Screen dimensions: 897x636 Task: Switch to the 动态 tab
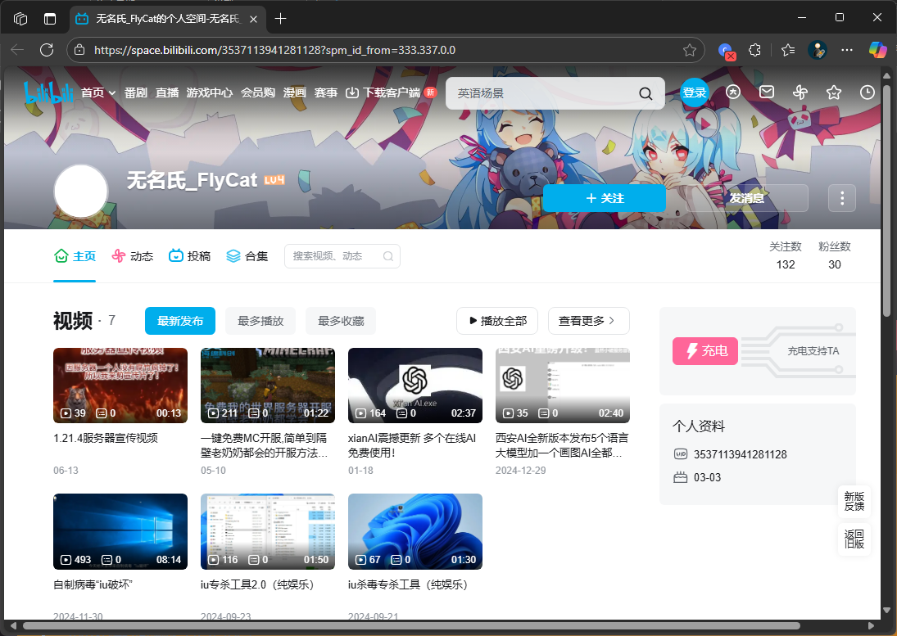[x=133, y=256]
